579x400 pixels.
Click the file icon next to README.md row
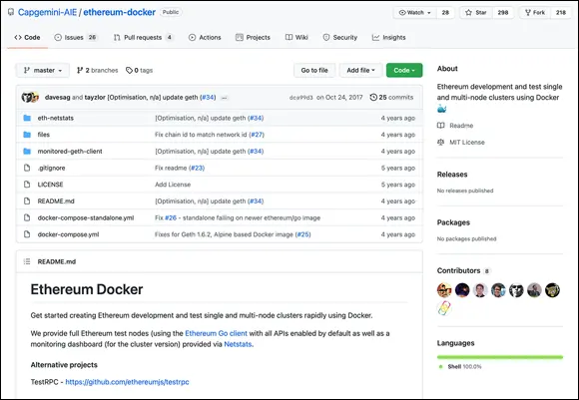click(x=27, y=200)
